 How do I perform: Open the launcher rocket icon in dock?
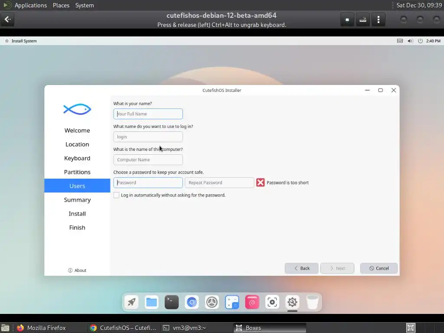(131, 302)
